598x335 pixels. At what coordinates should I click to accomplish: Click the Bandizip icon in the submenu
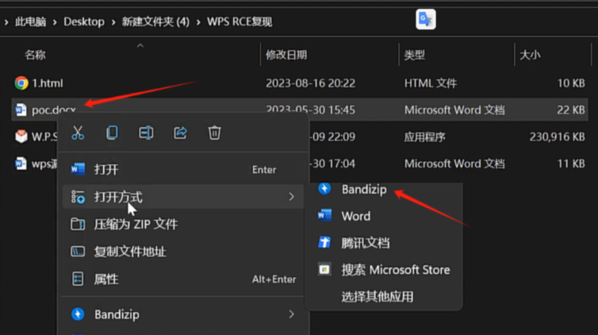(325, 189)
